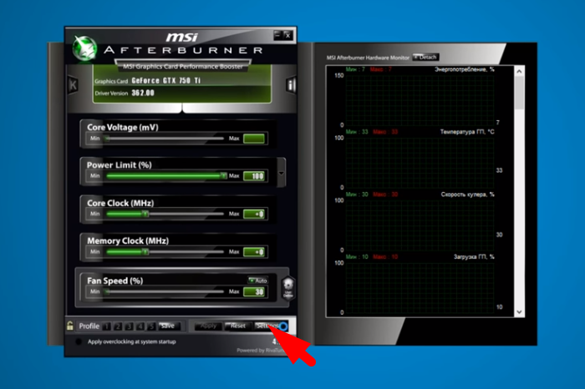Click the Скорость кулера fan speed graph

click(x=420, y=225)
